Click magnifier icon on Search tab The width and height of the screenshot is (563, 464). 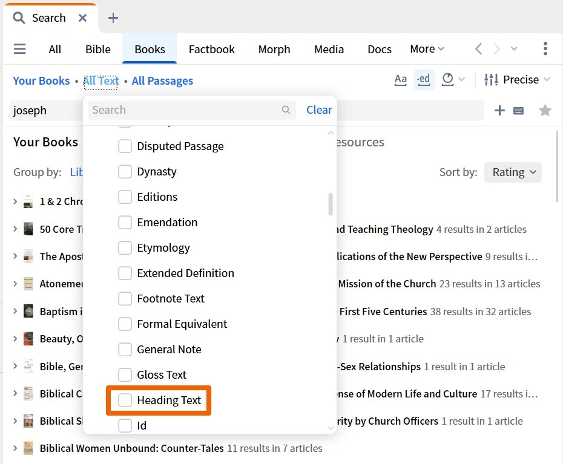pyautogui.click(x=19, y=18)
